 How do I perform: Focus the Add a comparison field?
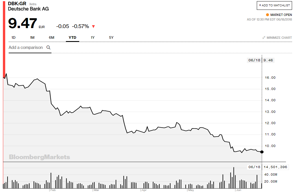coord(26,47)
